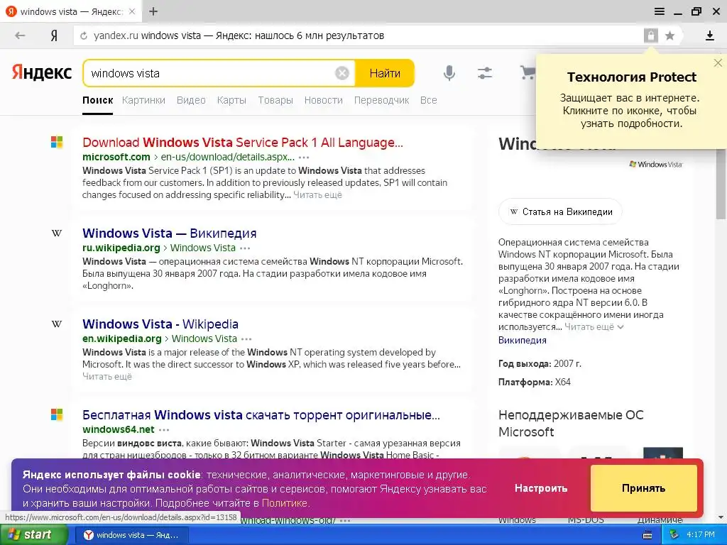Accept cookies with Принять button
This screenshot has width=727, height=545.
click(643, 488)
